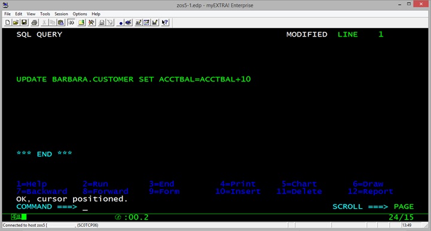Click the SCROLL PAGE value field
431x231 pixels.
click(x=404, y=206)
